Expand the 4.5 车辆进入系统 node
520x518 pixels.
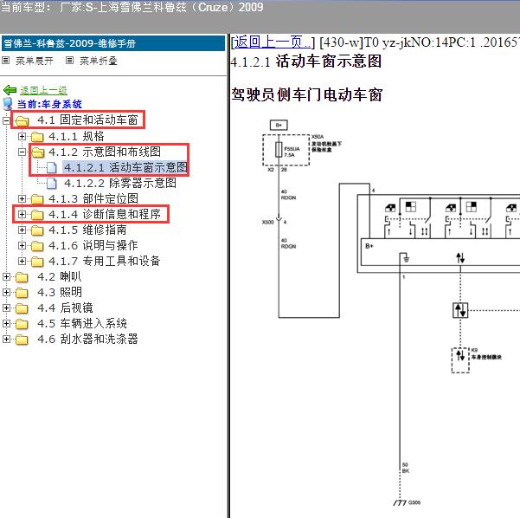pyautogui.click(x=6, y=323)
